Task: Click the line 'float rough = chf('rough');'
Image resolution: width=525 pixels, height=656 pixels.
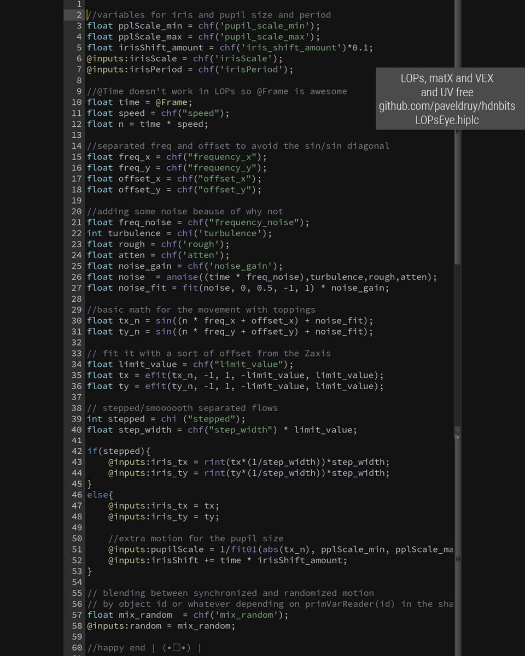Action: click(x=158, y=244)
